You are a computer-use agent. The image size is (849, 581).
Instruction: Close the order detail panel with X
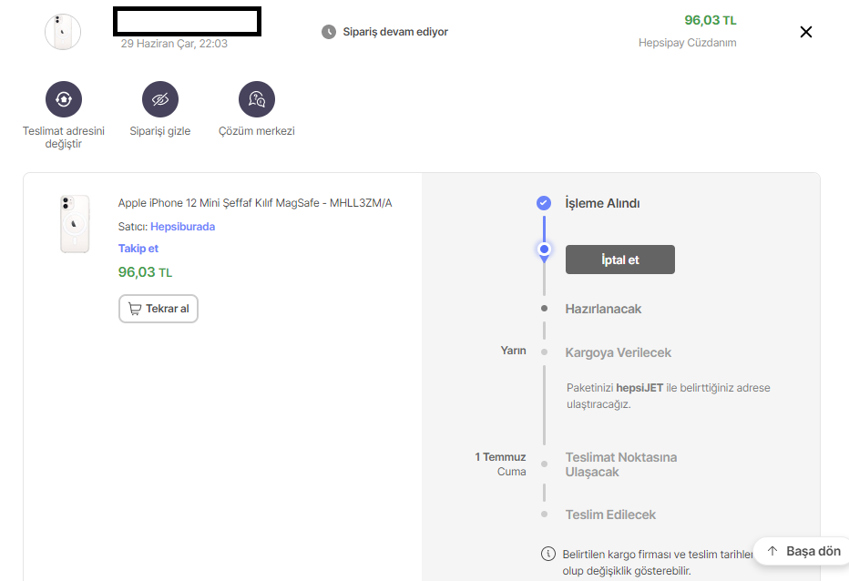[x=805, y=32]
